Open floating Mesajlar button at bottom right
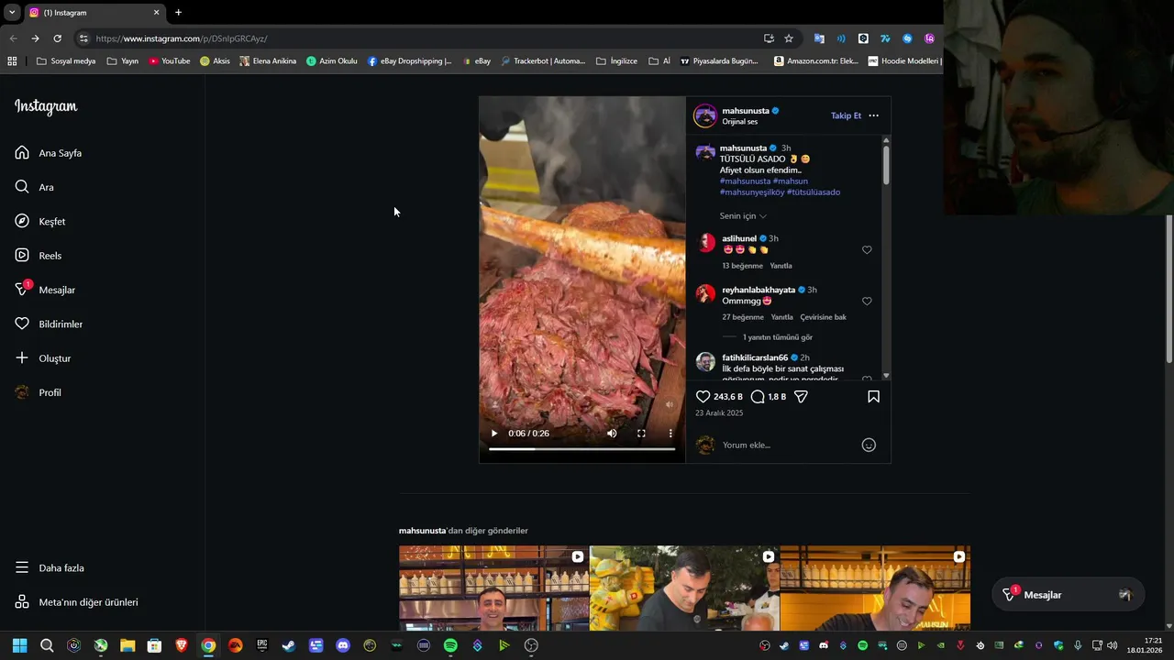Screen dimensions: 1174x660 pyautogui.click(x=1068, y=595)
